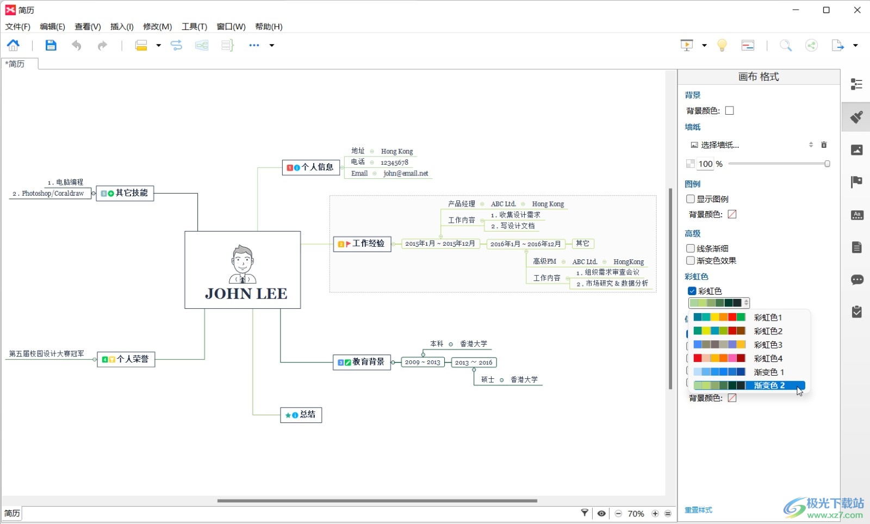Screen dimensions: 870x524
Task: Uncheck the 彩虹色 checkbox
Action: tap(692, 291)
